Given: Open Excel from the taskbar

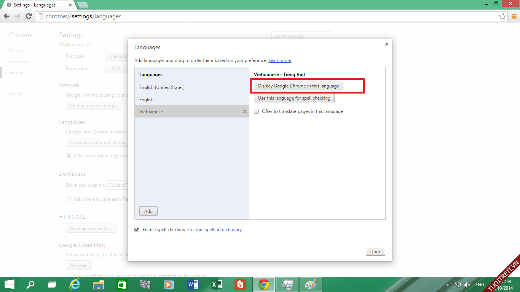Looking at the screenshot, I should (x=217, y=284).
